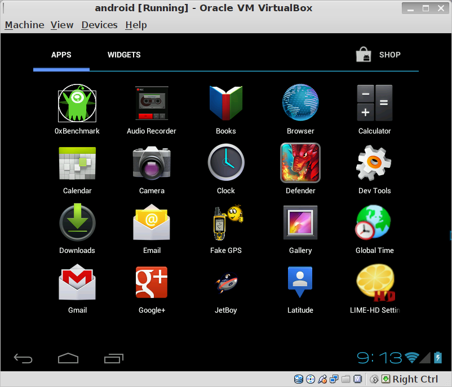
Task: Open the Audio Recorder app
Action: coord(152,103)
